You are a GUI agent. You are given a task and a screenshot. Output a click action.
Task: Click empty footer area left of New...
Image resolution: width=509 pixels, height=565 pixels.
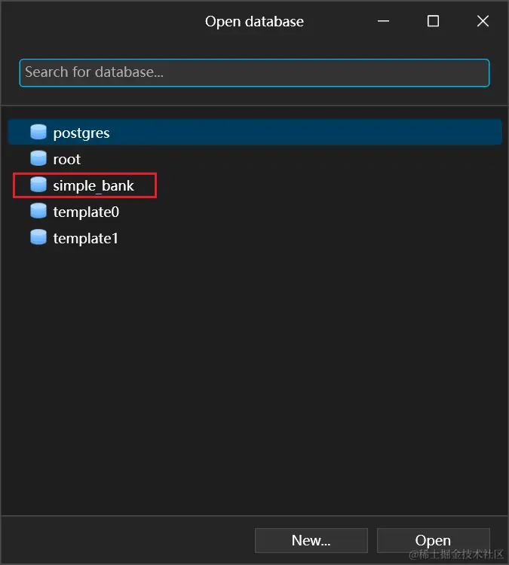pyautogui.click(x=128, y=540)
